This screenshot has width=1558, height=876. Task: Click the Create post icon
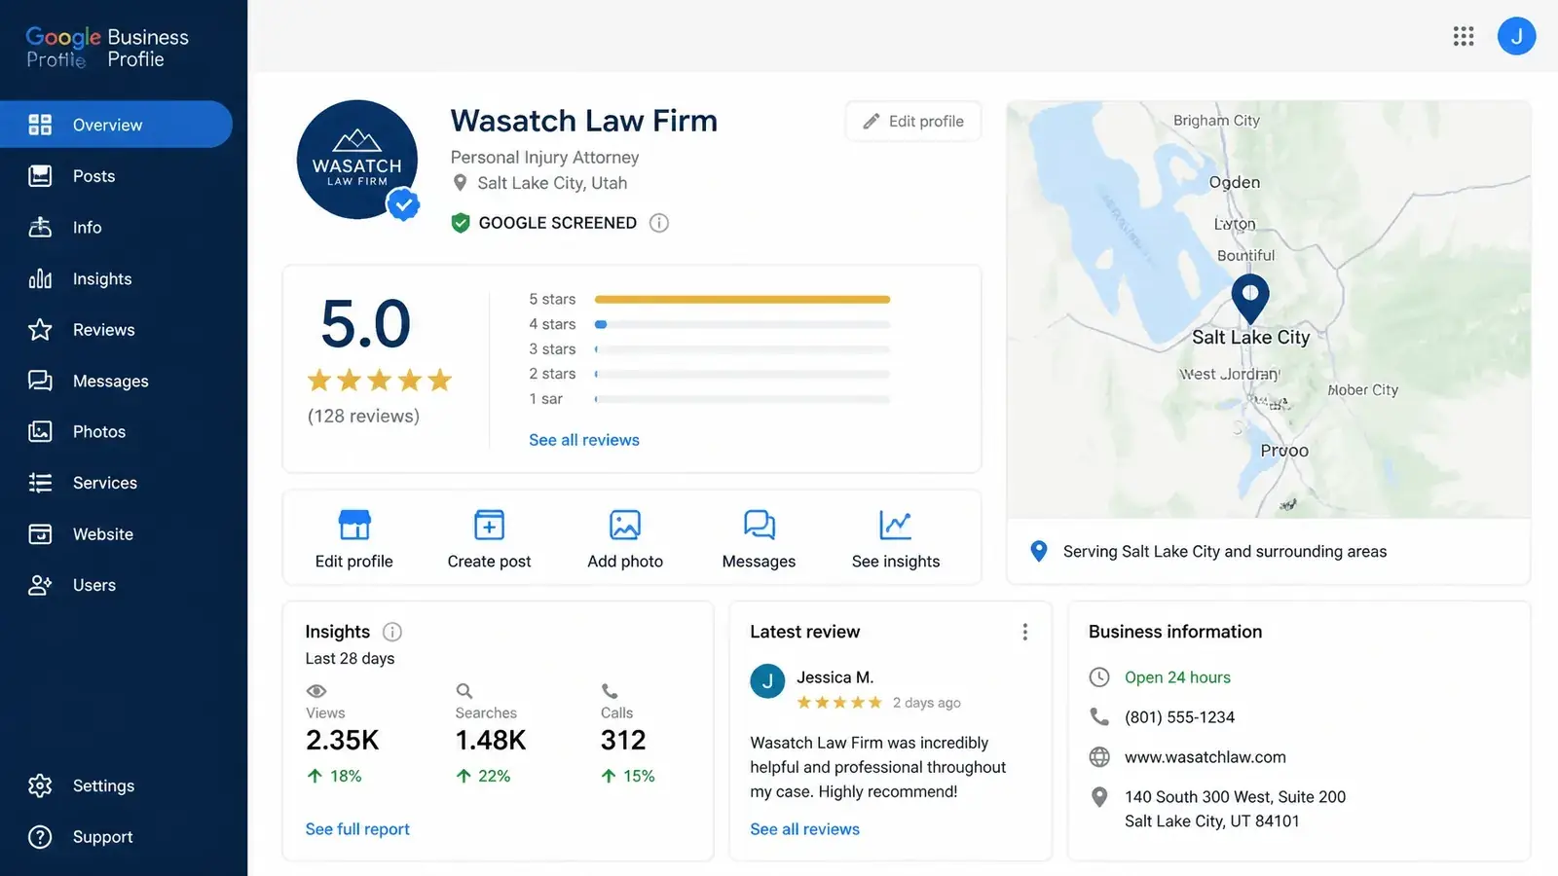click(489, 525)
